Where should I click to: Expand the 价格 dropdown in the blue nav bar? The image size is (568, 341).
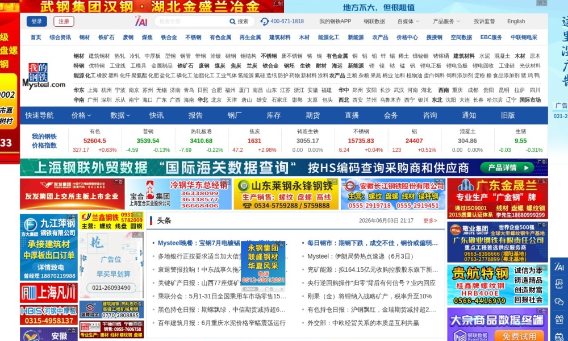click(x=81, y=115)
